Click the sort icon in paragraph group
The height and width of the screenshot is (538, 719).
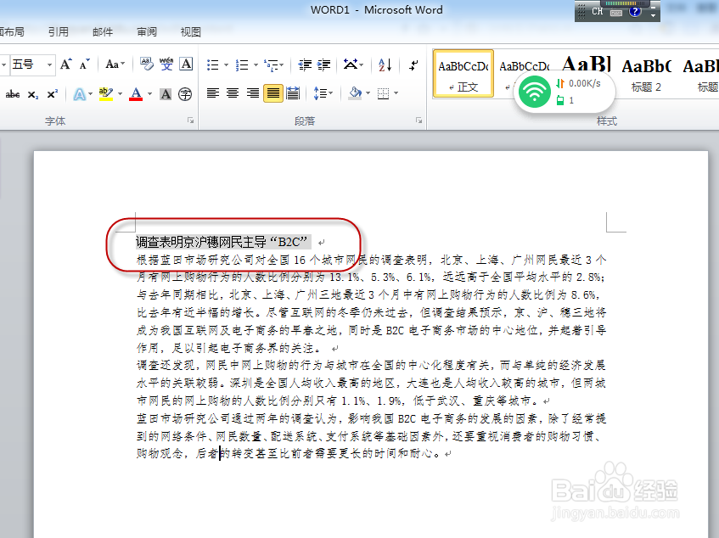point(383,65)
